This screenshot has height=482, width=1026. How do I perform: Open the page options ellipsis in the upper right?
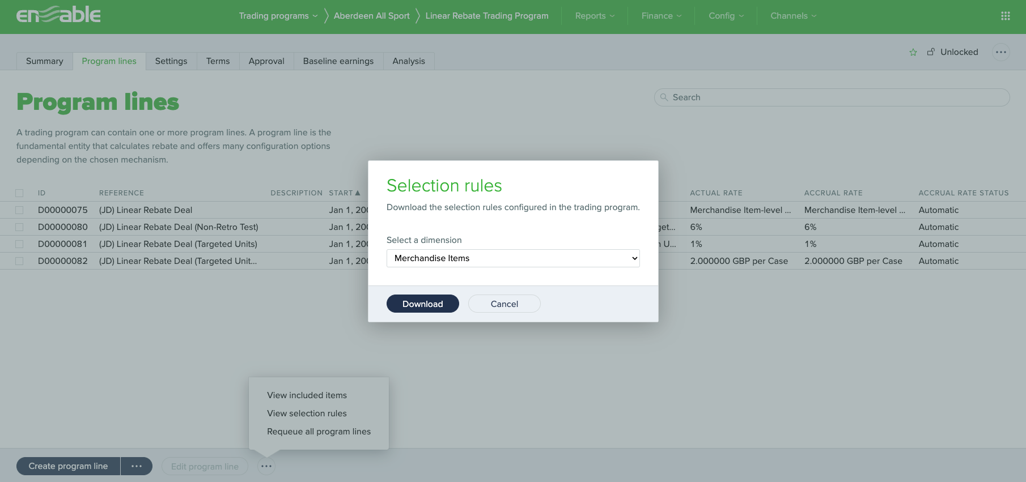tap(1001, 52)
